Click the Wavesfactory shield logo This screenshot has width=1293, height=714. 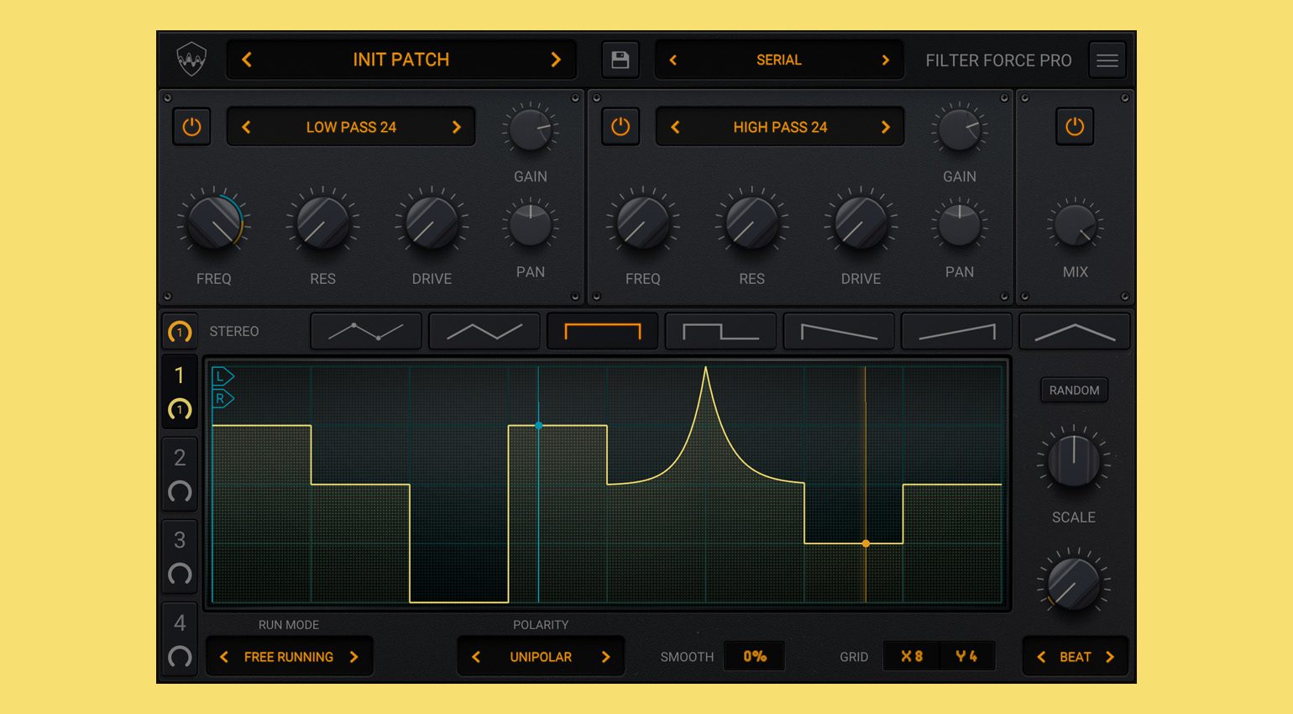coord(191,60)
